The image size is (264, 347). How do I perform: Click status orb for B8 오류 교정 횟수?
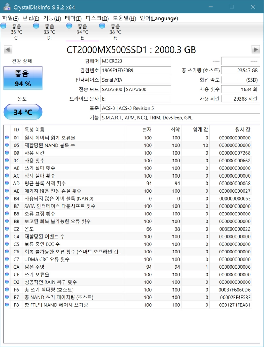[7, 214]
